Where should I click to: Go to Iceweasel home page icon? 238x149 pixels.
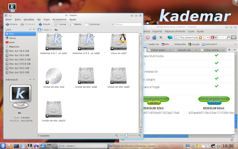154,38
